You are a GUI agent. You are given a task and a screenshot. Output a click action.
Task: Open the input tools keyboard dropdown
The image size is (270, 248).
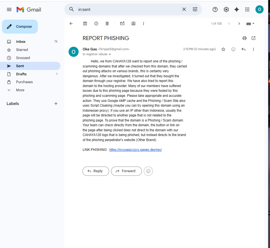250,24
